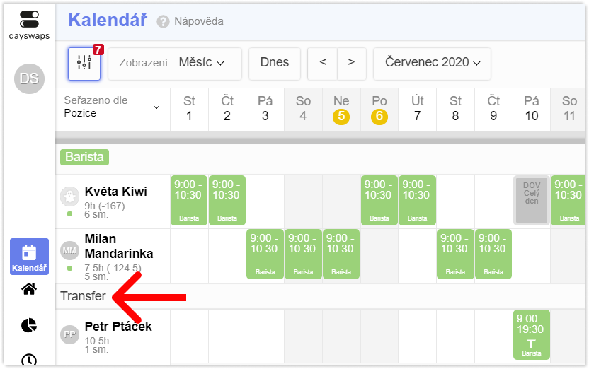Open the filter settings icon with badge 7
Image resolution: width=589 pixels, height=369 pixels.
tap(84, 64)
